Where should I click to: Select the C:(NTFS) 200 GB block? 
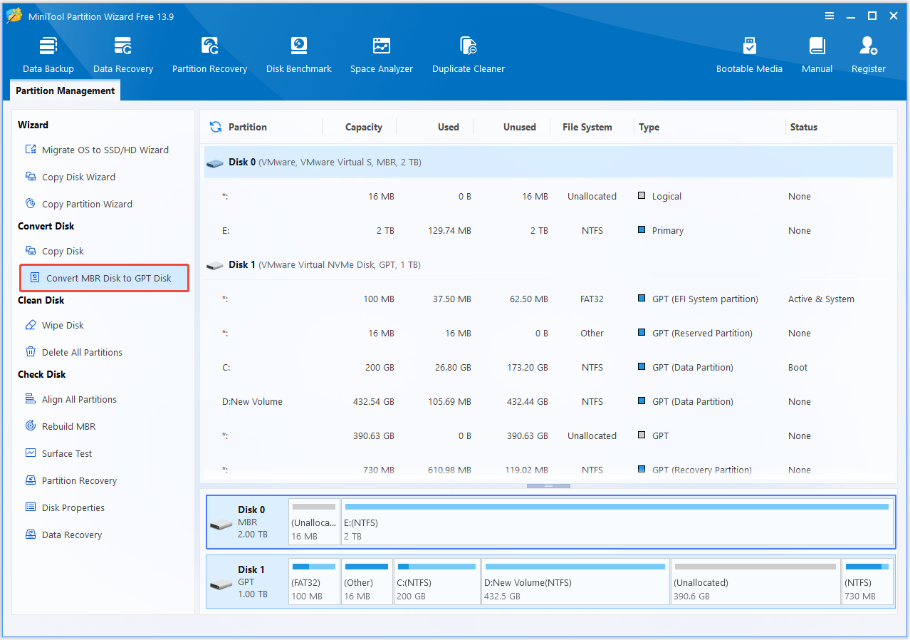click(x=437, y=582)
